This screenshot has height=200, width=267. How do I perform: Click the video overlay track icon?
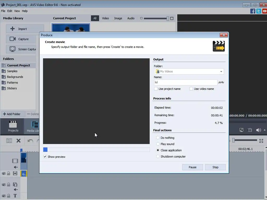(15, 184)
